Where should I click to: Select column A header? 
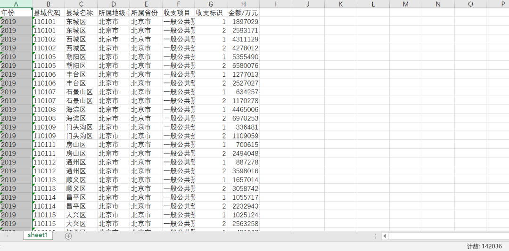[16, 4]
